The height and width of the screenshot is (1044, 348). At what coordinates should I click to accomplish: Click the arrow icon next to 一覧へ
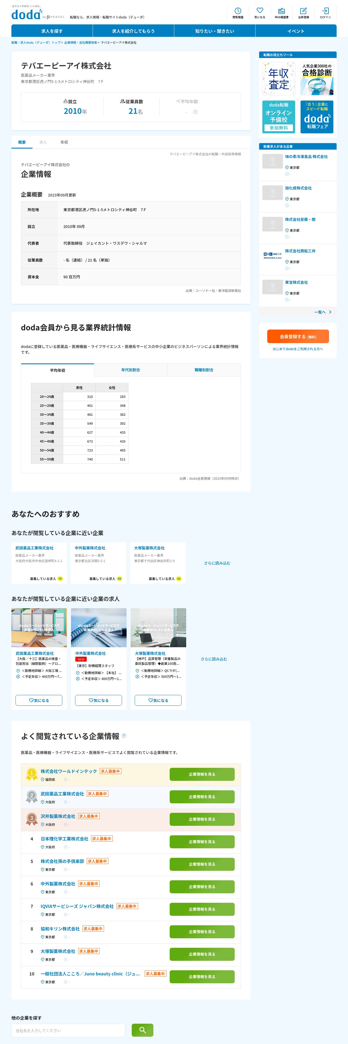tap(330, 312)
